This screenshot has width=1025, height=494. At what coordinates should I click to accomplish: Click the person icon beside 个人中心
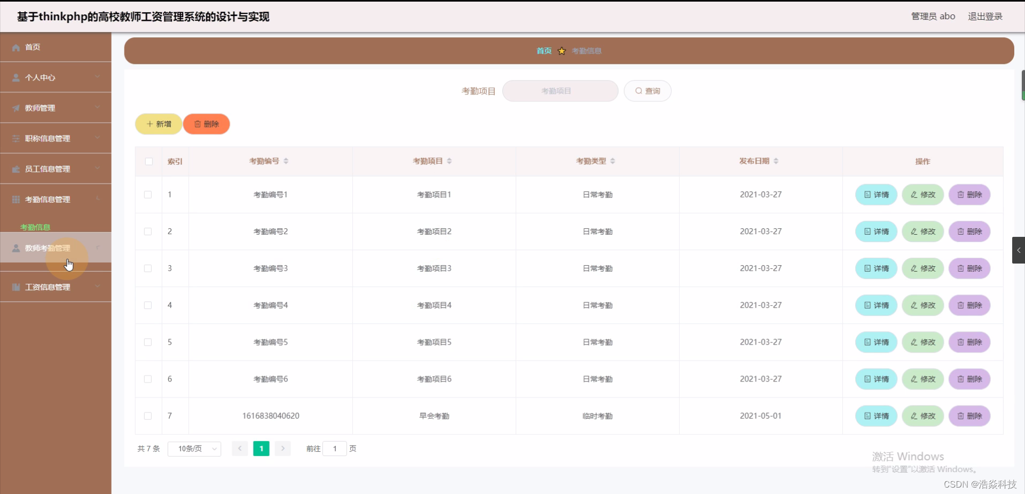(15, 77)
